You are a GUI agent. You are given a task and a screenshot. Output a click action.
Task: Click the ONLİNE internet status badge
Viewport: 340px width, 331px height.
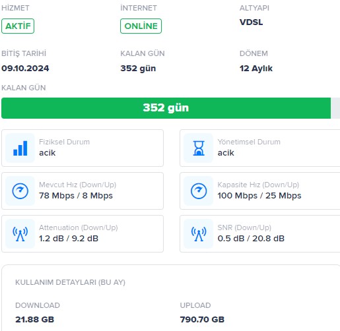[141, 26]
